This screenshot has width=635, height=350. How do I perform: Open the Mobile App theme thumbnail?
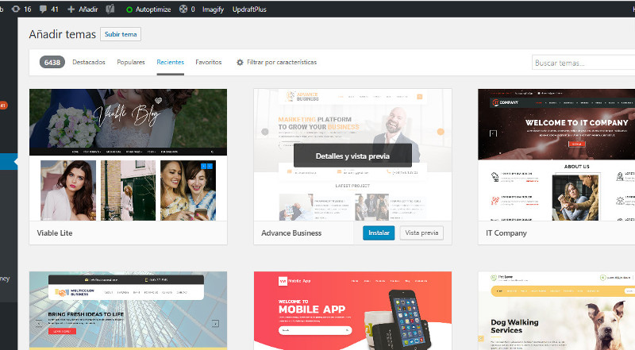[352, 310]
